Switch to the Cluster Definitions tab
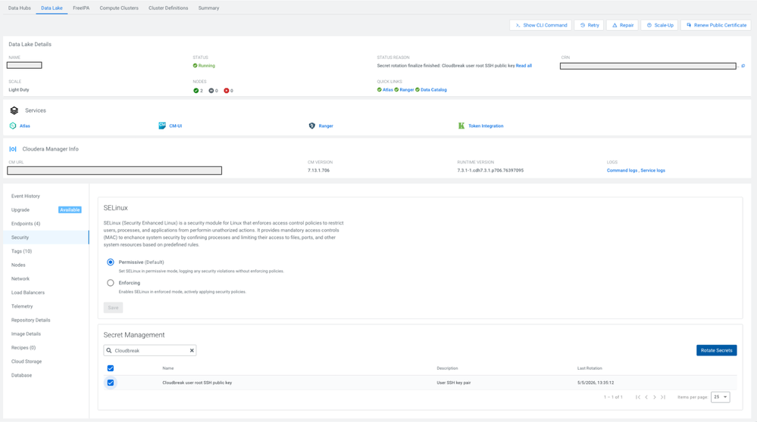 point(168,8)
